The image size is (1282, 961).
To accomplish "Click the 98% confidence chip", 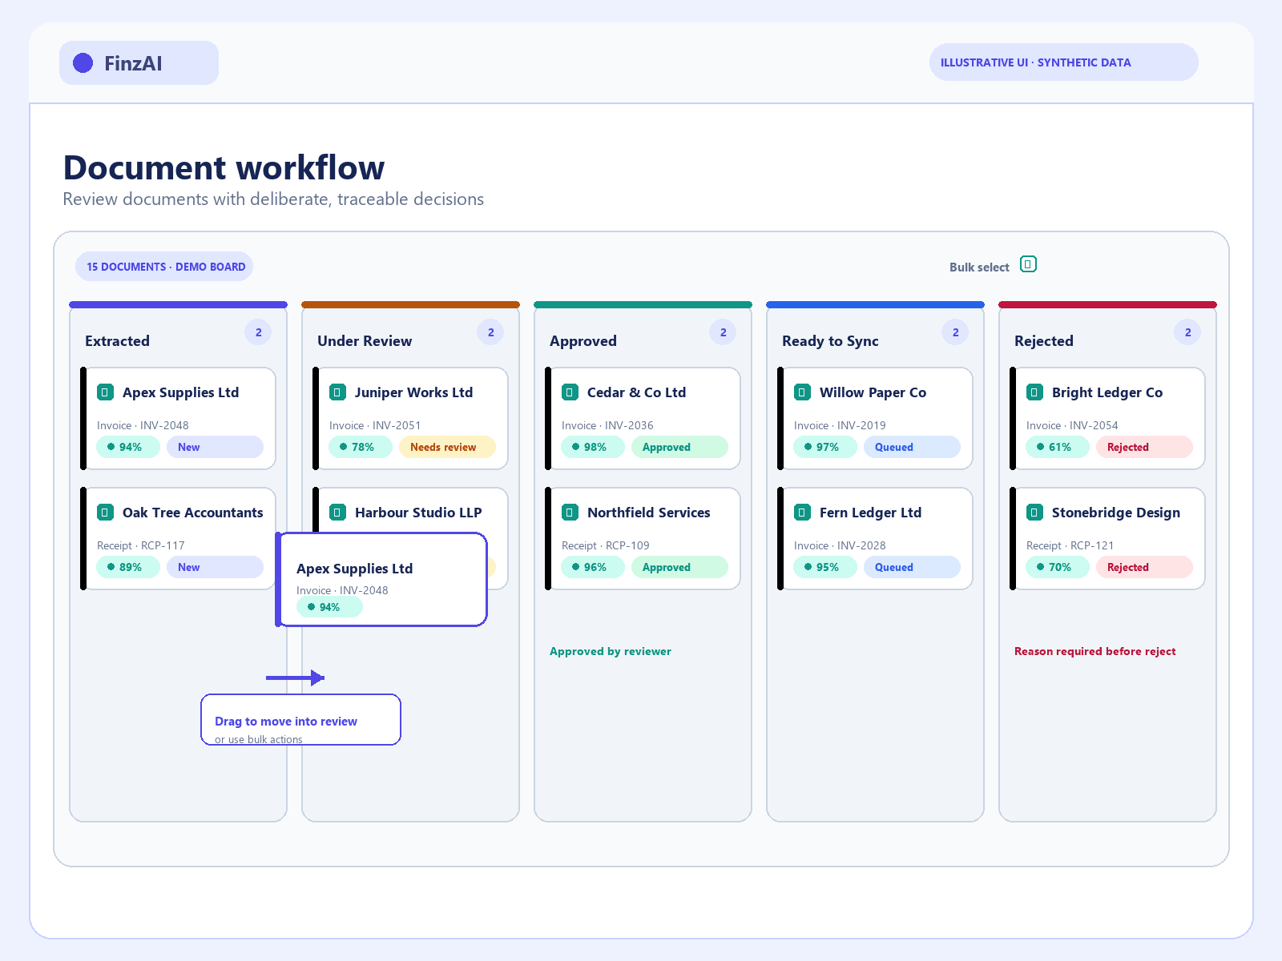I will (593, 447).
